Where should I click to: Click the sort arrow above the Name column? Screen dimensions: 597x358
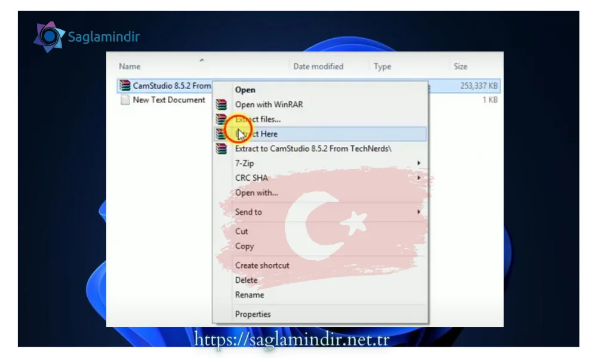tap(202, 60)
